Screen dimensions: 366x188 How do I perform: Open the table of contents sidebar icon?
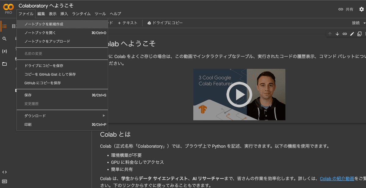tap(5, 26)
